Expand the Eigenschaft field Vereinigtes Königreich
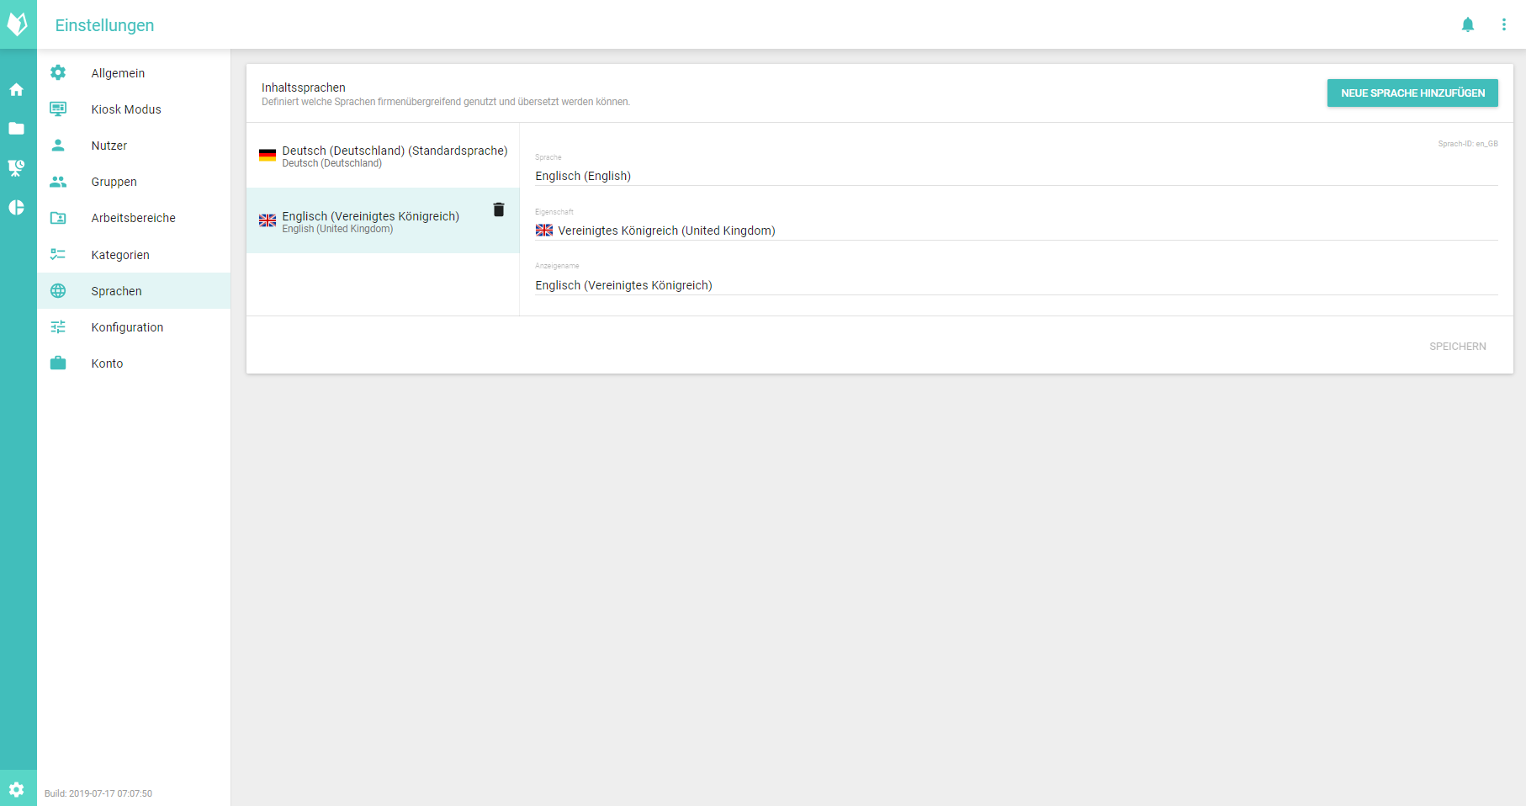Image resolution: width=1526 pixels, height=806 pixels. (x=1015, y=231)
